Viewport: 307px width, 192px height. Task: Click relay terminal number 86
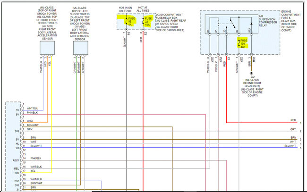208,31
